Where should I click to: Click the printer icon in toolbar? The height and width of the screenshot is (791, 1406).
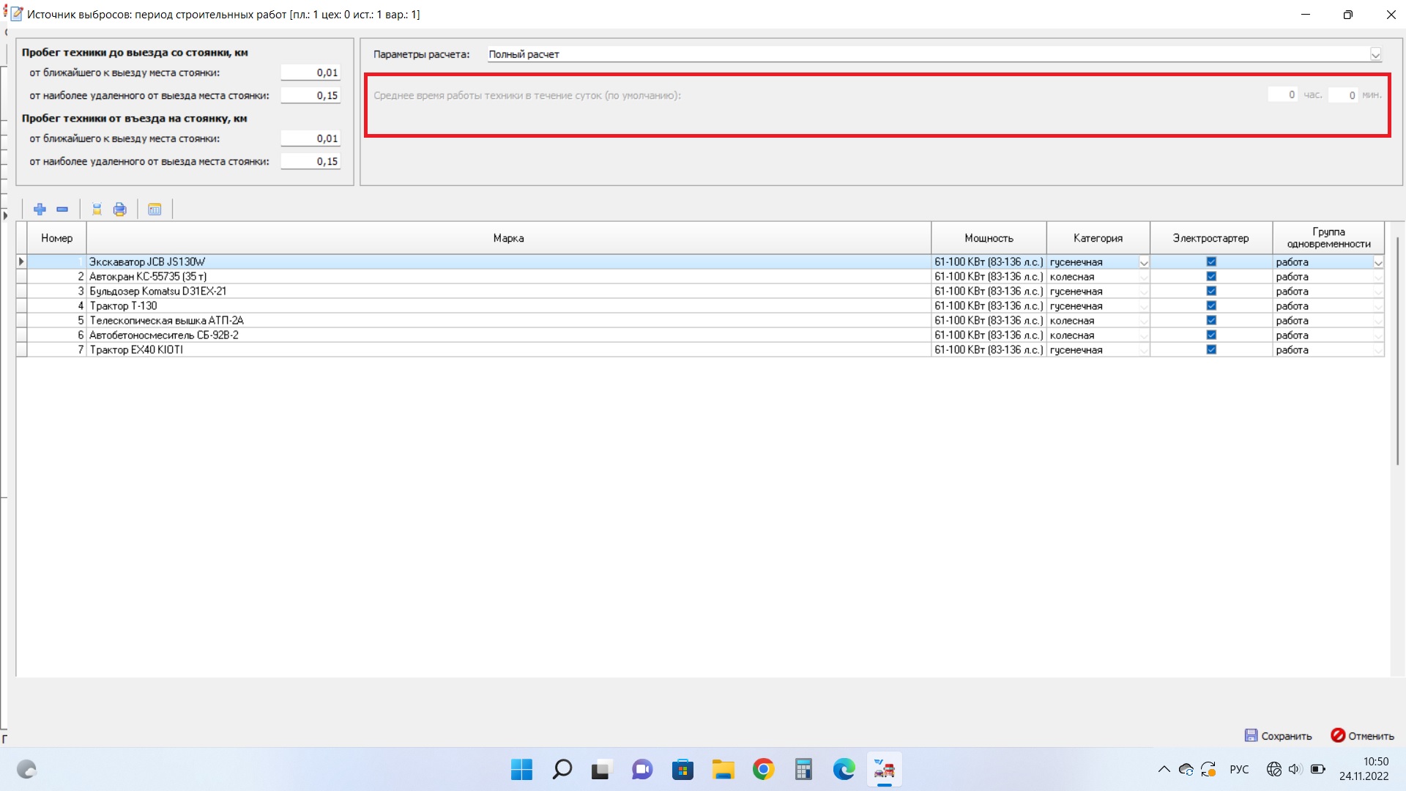(120, 209)
